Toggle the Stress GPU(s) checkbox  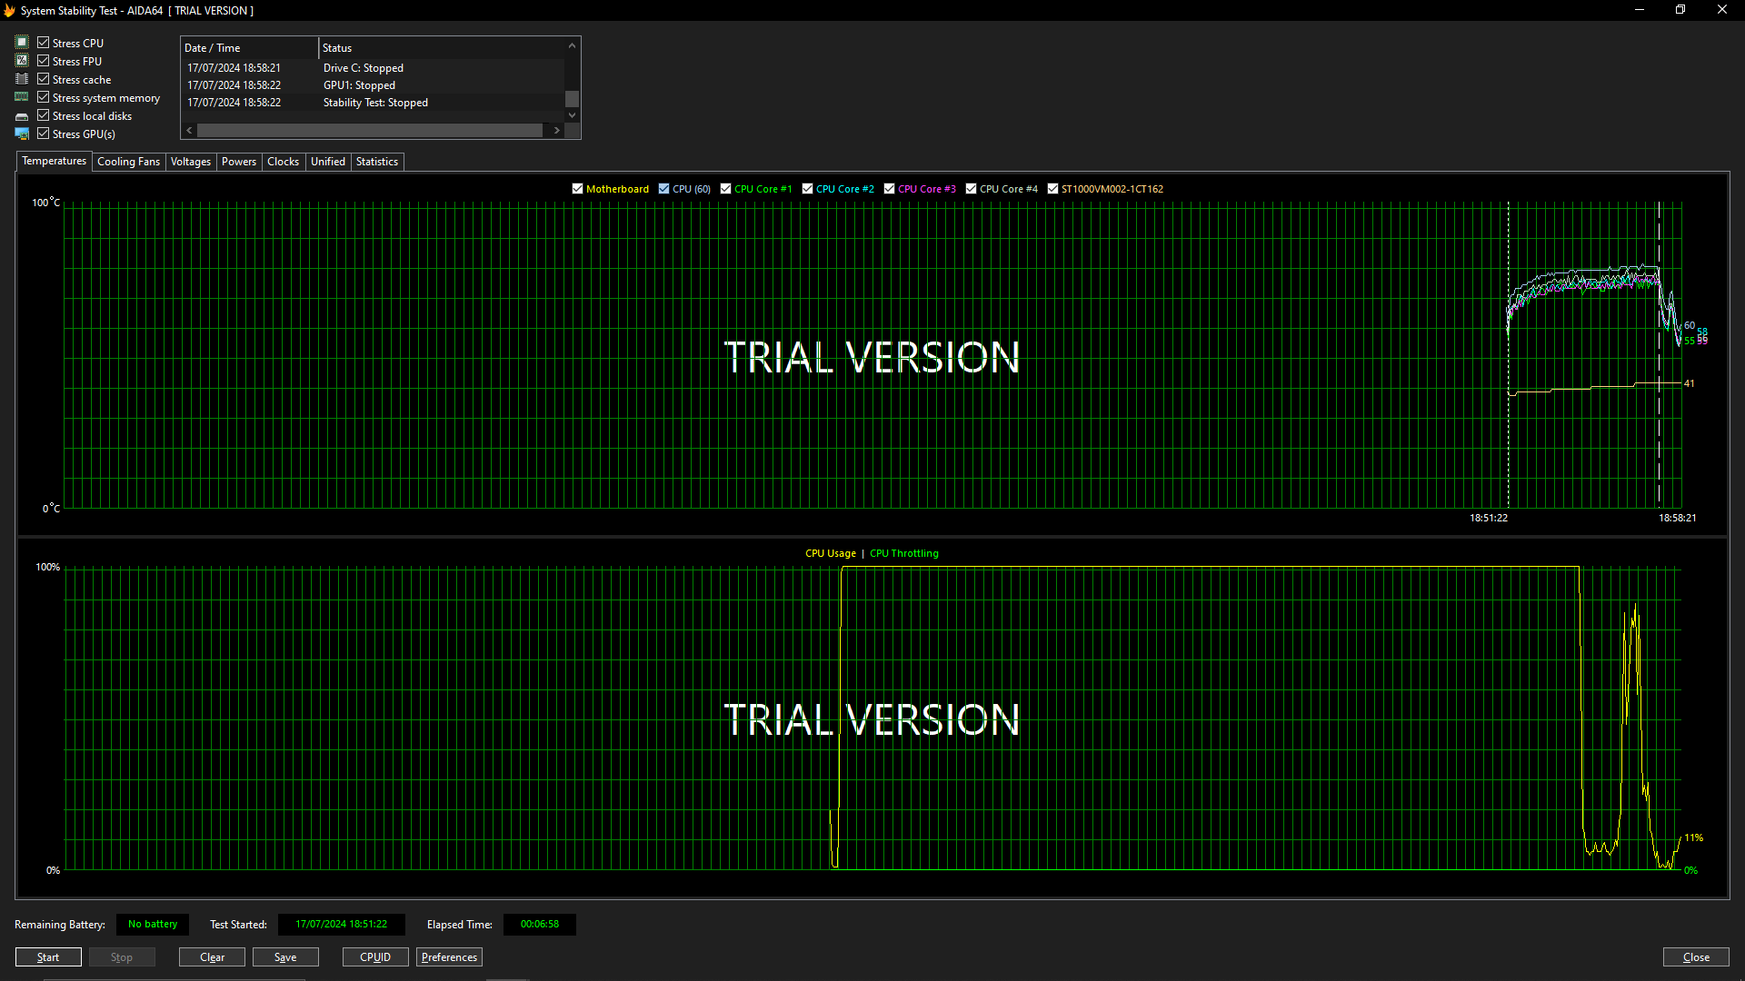[43, 134]
